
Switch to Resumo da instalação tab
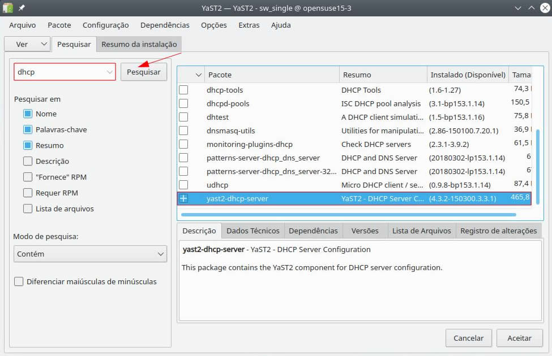(x=139, y=44)
